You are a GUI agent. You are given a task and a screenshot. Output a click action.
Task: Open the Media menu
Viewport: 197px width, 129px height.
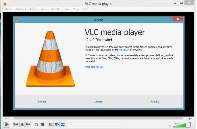click(8, 9)
